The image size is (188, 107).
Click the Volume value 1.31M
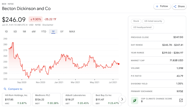tap(180, 68)
